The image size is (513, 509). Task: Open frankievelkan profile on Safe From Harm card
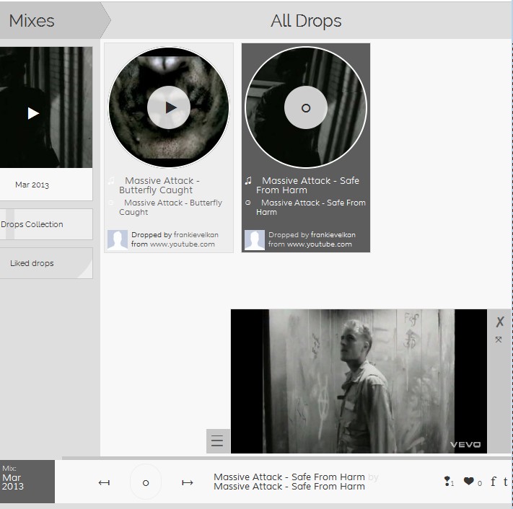333,235
